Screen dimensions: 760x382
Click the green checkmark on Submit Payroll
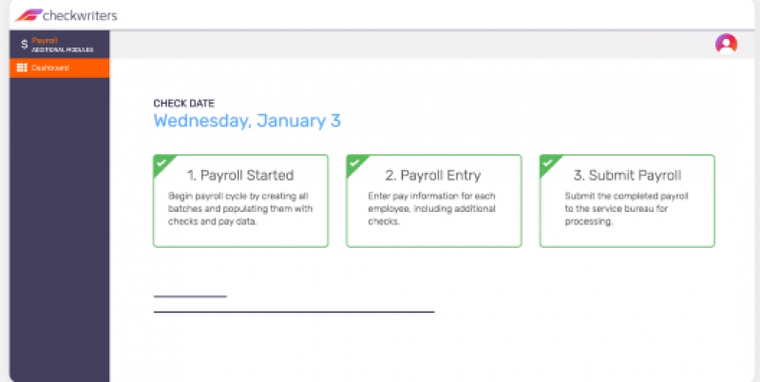coord(548,162)
